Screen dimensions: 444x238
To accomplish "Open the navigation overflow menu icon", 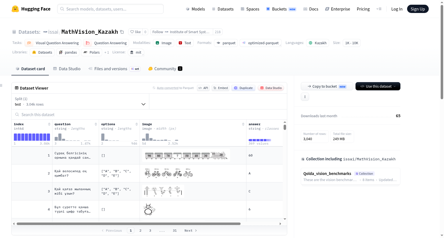I will tap(379, 9).
